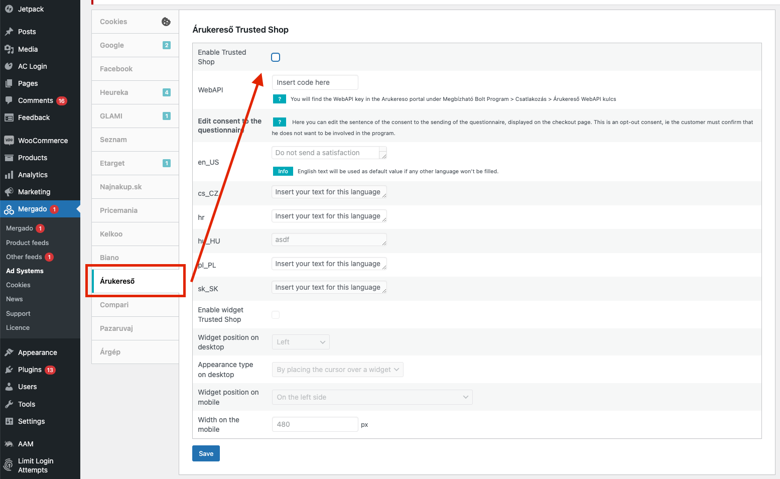
Task: Click the Plugins plug icon
Action: (9, 370)
